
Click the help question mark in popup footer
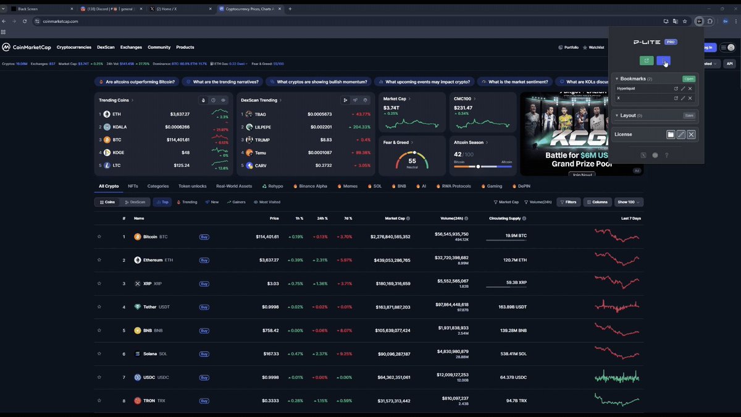(667, 155)
